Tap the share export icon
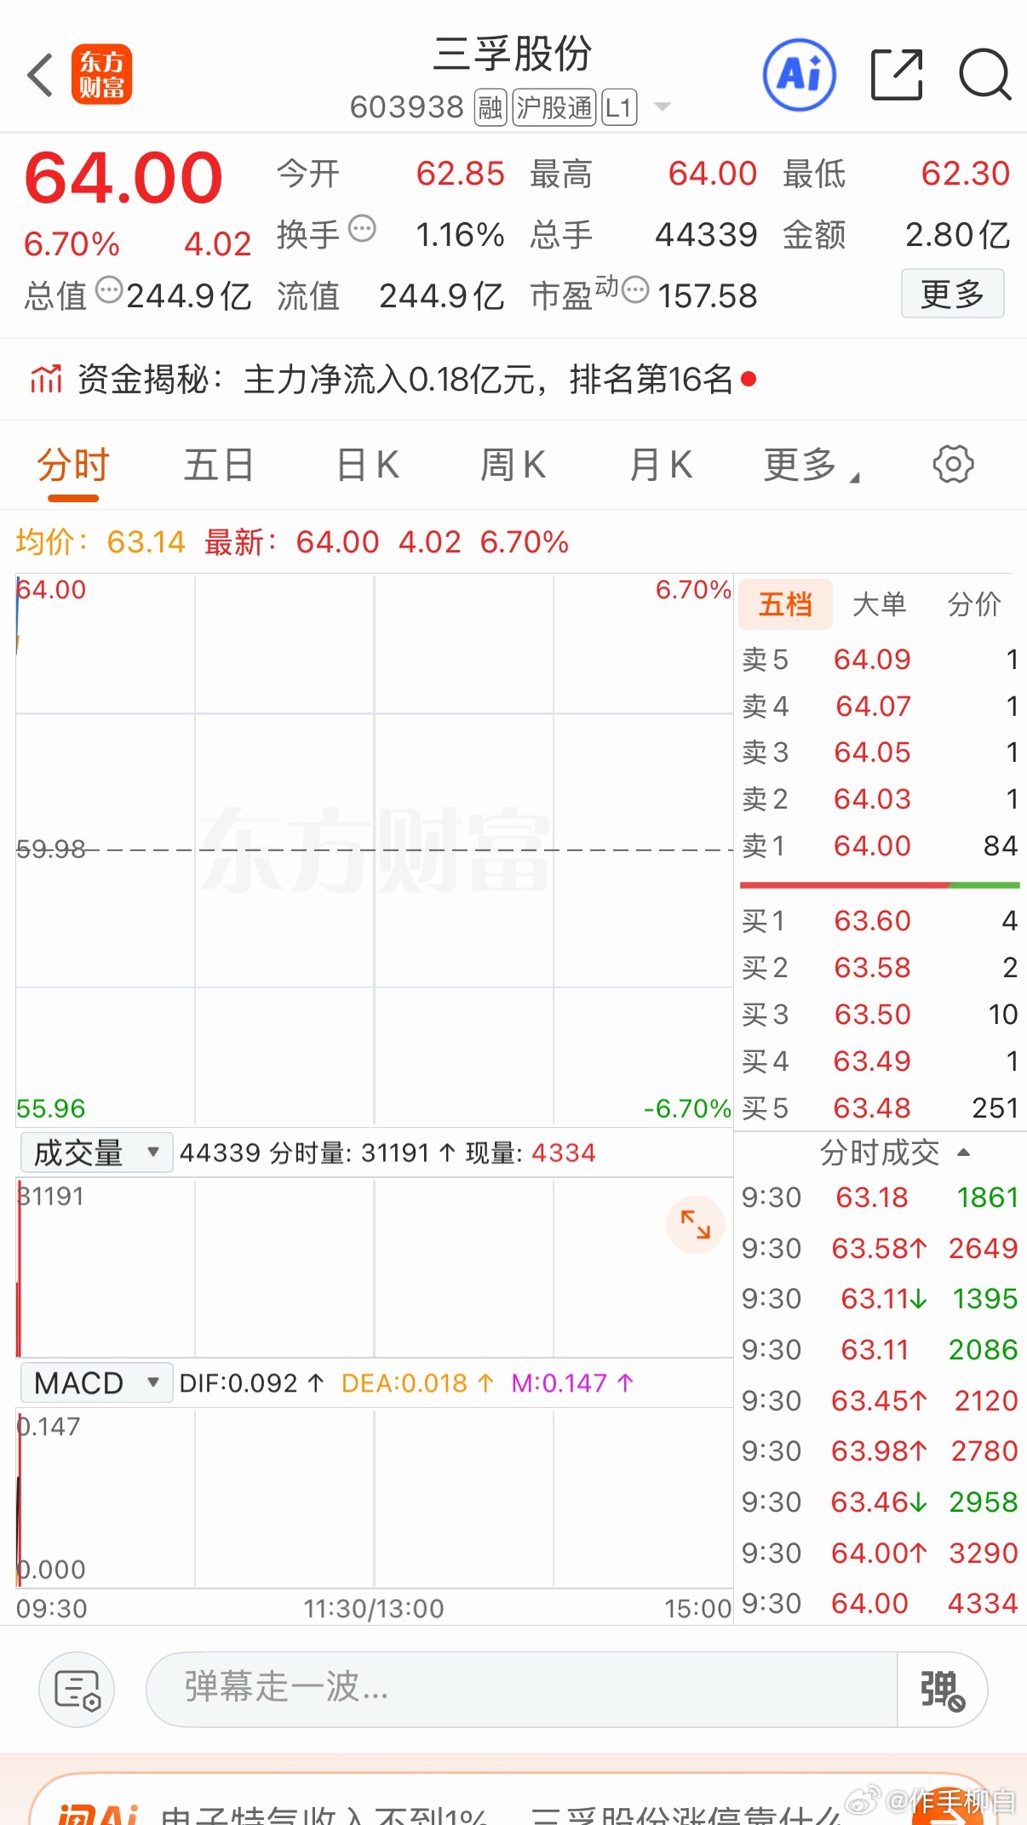This screenshot has width=1027, height=1825. tap(897, 75)
